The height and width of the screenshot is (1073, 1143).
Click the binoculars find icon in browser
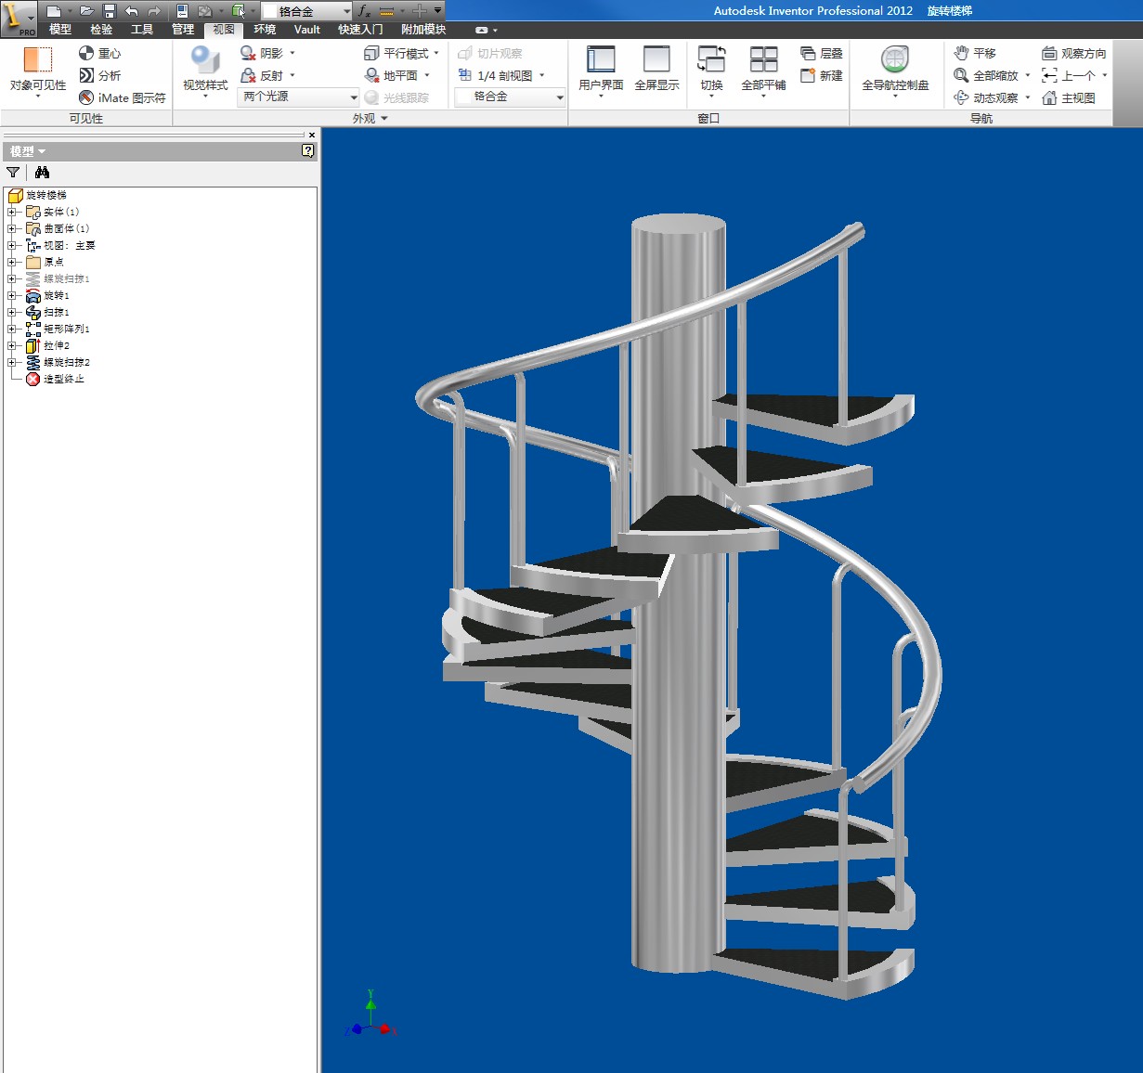click(x=42, y=172)
